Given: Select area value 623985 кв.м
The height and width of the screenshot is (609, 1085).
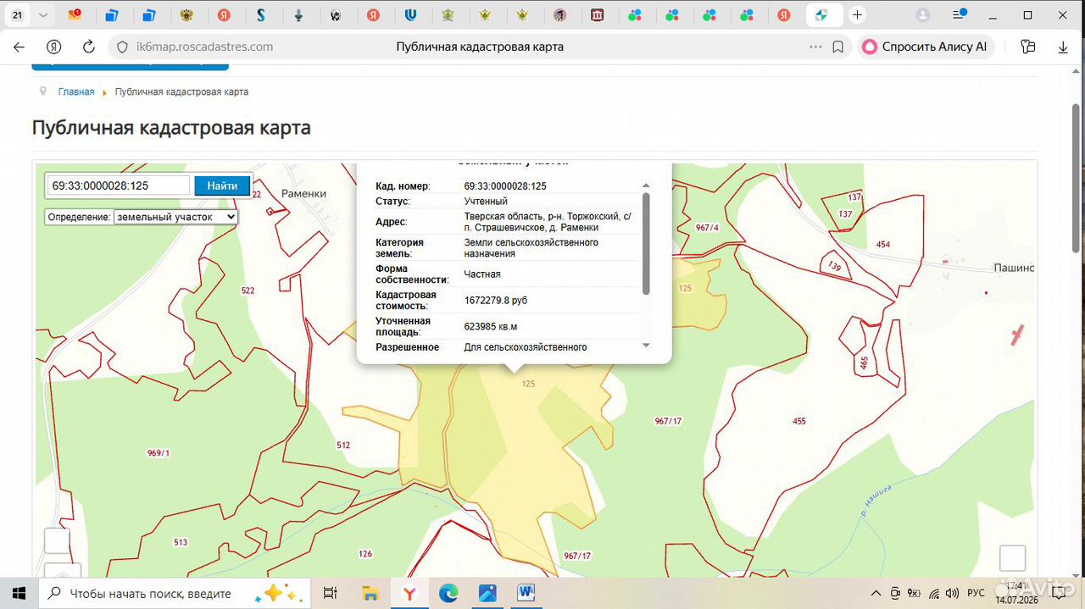Looking at the screenshot, I should pos(491,327).
